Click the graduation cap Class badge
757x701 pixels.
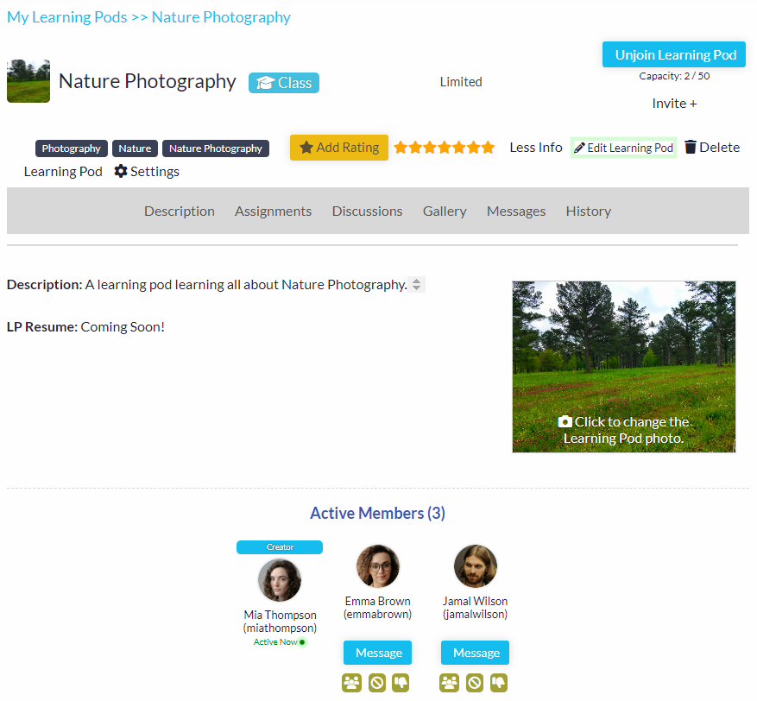point(284,83)
